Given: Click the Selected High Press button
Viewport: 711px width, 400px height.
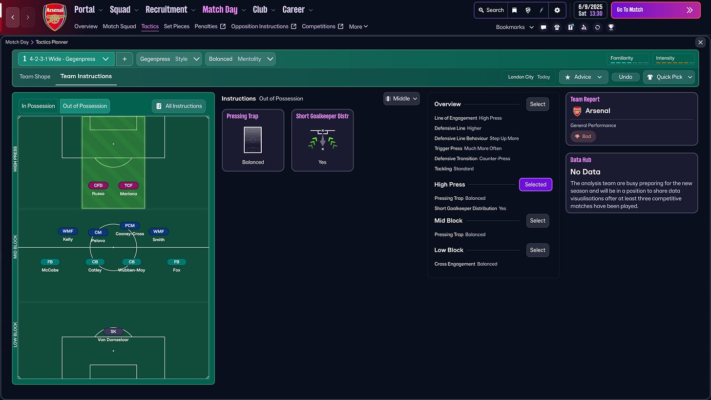Looking at the screenshot, I should [536, 185].
